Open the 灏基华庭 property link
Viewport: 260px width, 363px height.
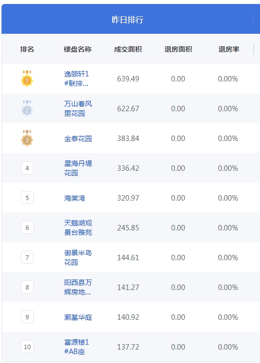[78, 317]
